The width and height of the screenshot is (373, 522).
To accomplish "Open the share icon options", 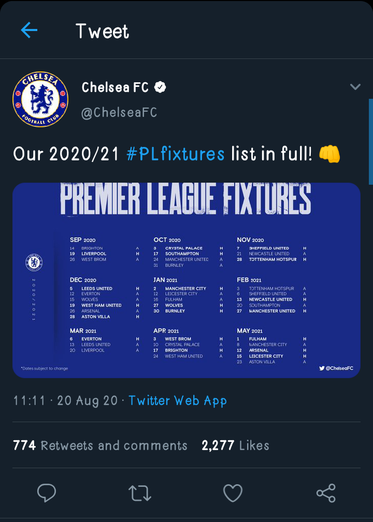I will [x=326, y=493].
